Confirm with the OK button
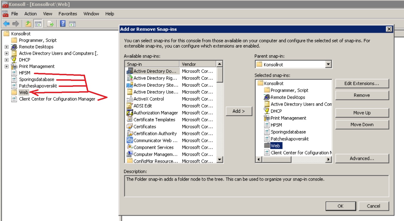Screen dimensions: 404x221 coord(341,206)
